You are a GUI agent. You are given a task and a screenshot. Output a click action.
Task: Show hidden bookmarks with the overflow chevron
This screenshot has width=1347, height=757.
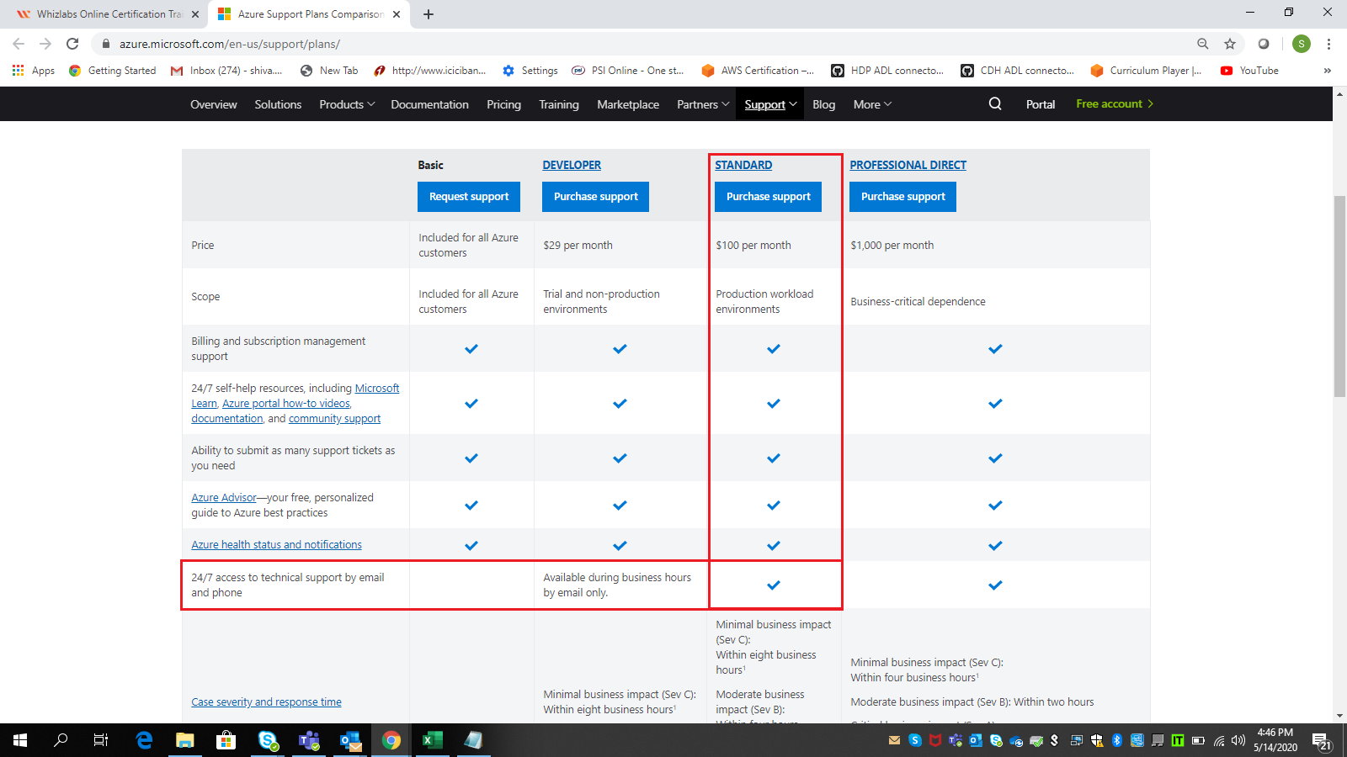pos(1328,71)
